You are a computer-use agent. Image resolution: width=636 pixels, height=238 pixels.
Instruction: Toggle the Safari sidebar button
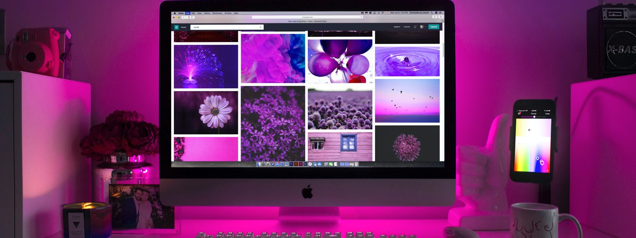192,17
